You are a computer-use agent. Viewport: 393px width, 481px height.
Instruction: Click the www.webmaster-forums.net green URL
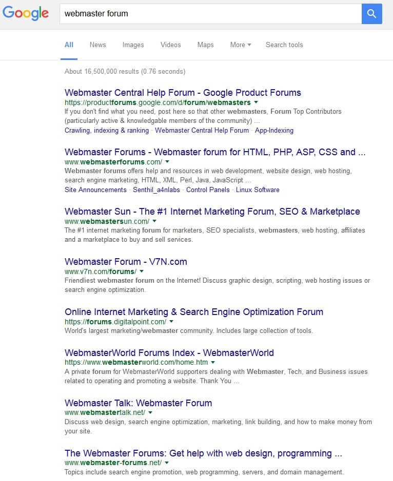tap(113, 463)
